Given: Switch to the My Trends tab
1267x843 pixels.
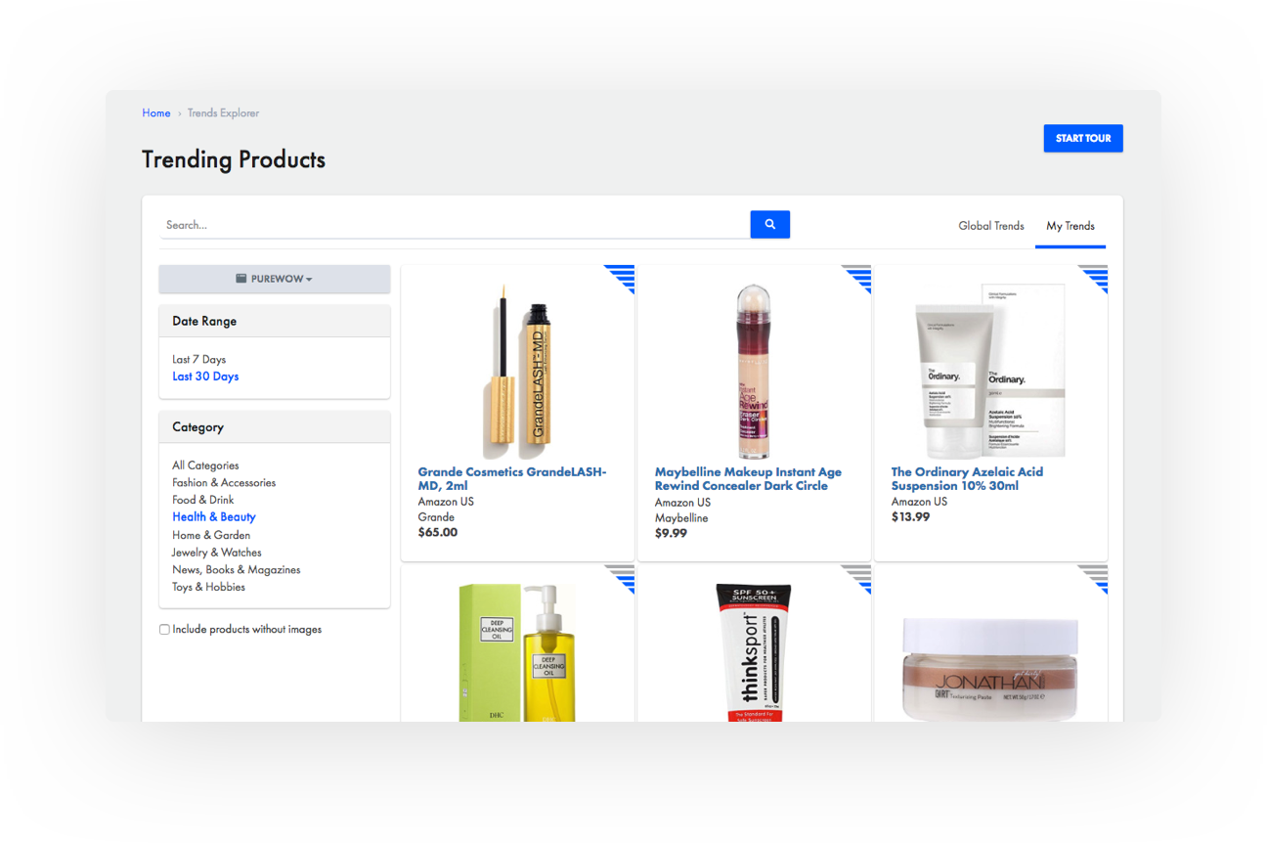Looking at the screenshot, I should point(1070,226).
